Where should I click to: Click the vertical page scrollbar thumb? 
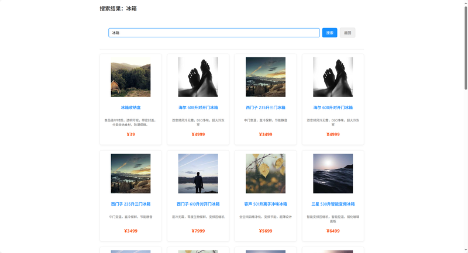pyautogui.click(x=466, y=48)
